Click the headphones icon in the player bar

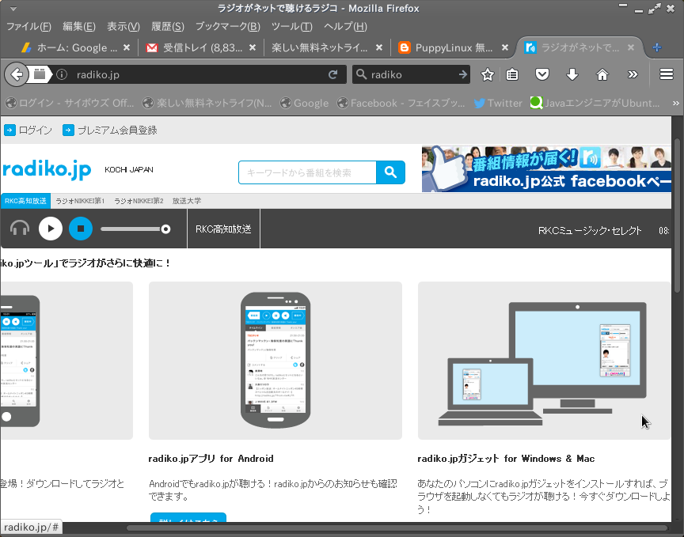(18, 228)
